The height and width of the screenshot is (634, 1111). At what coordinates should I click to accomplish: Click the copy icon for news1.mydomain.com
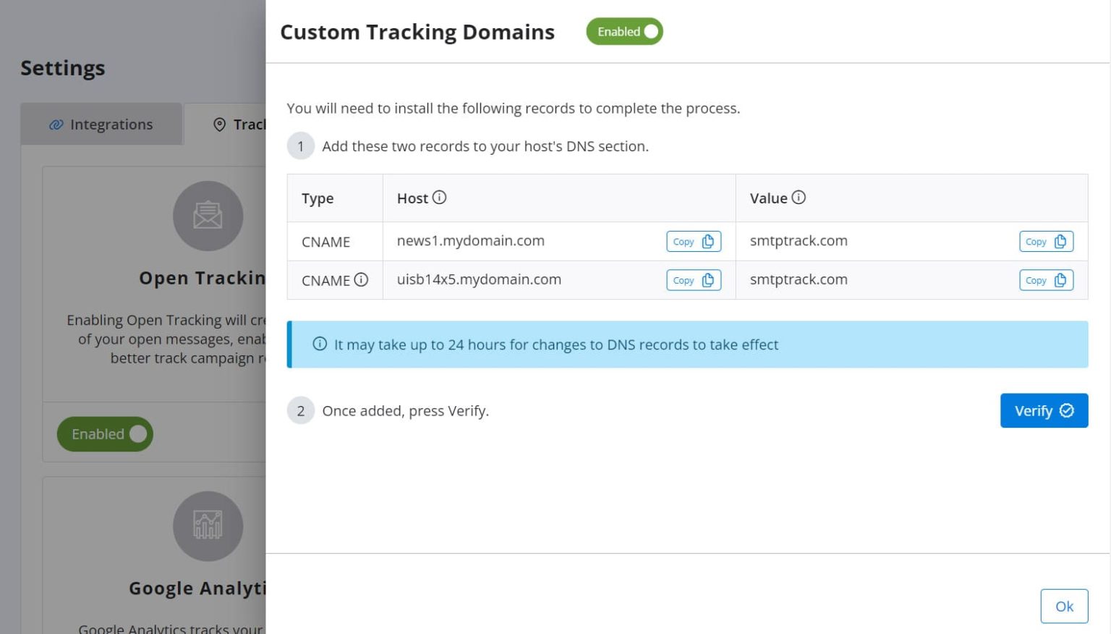click(707, 241)
